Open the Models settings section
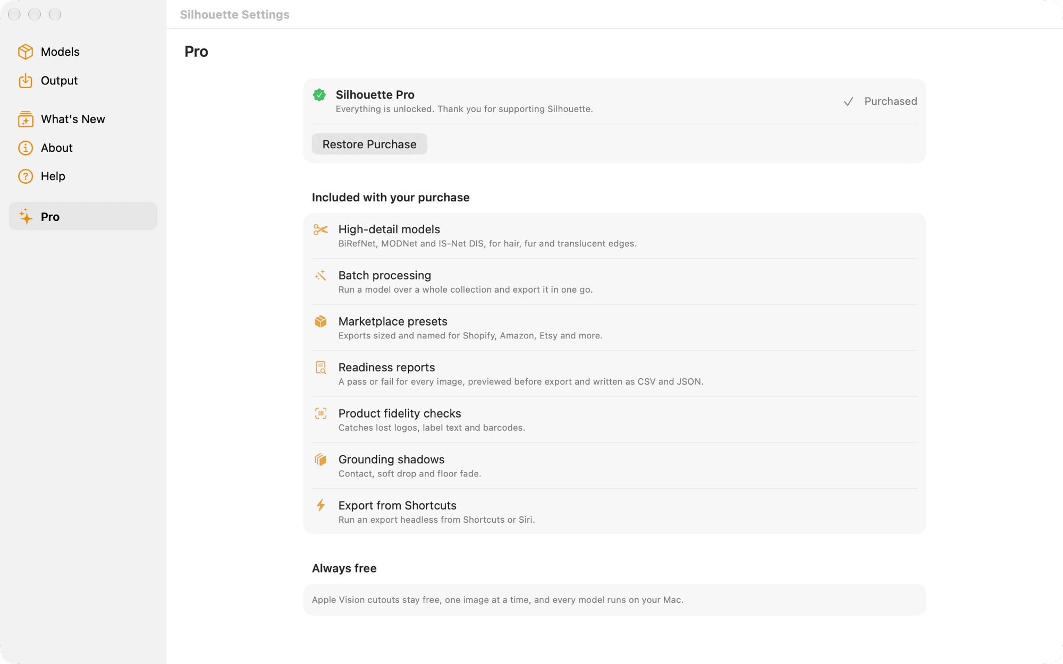Image resolution: width=1063 pixels, height=664 pixels. click(83, 52)
